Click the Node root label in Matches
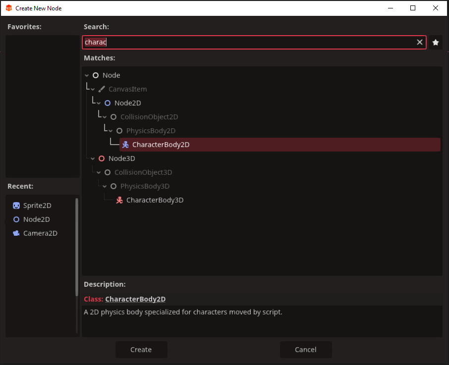Screen dimensions: 449x365 pos(112,75)
